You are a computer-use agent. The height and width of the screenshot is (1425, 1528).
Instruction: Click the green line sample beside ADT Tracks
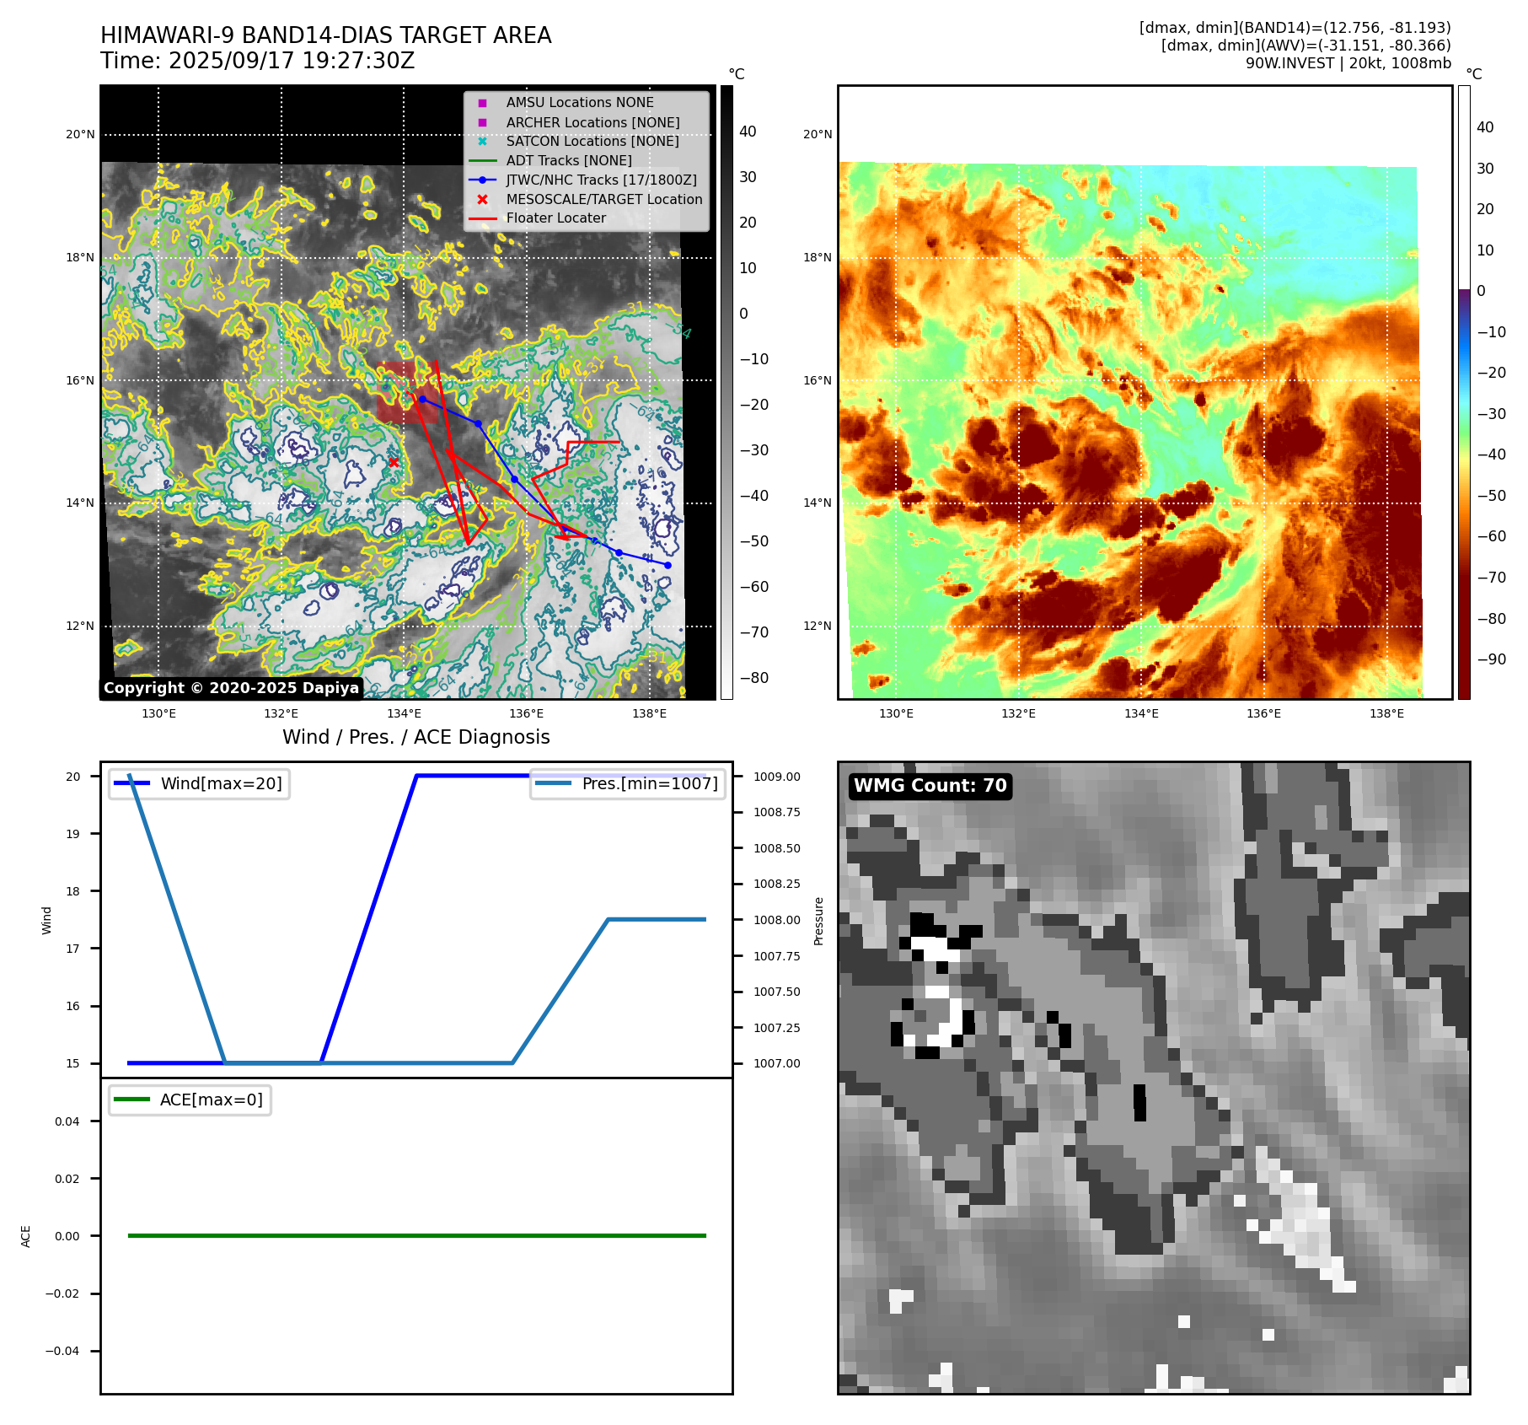(483, 161)
